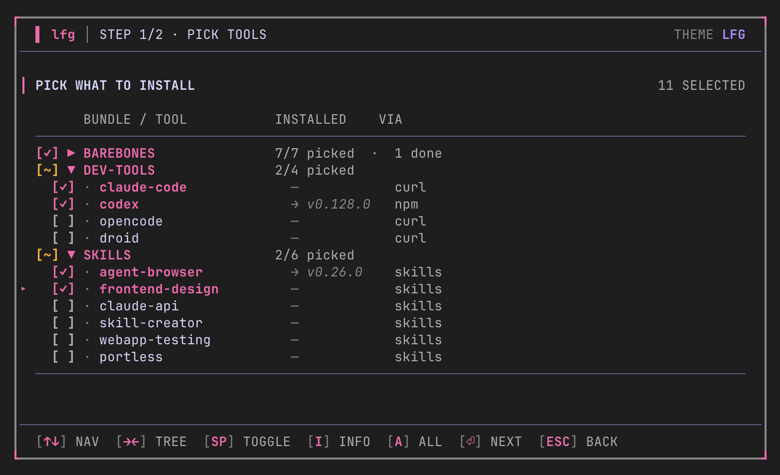Screen dimensions: 780x475
Task: Select the SKILLS bundle name
Action: coord(107,255)
